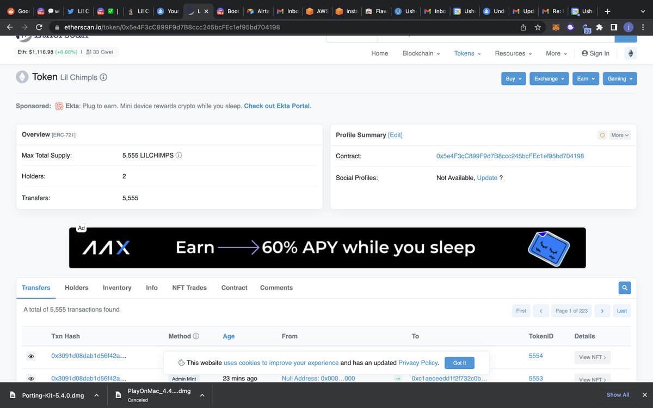
Task: Click the info icon next to 5,555 LILCHIMPS
Action: point(178,155)
